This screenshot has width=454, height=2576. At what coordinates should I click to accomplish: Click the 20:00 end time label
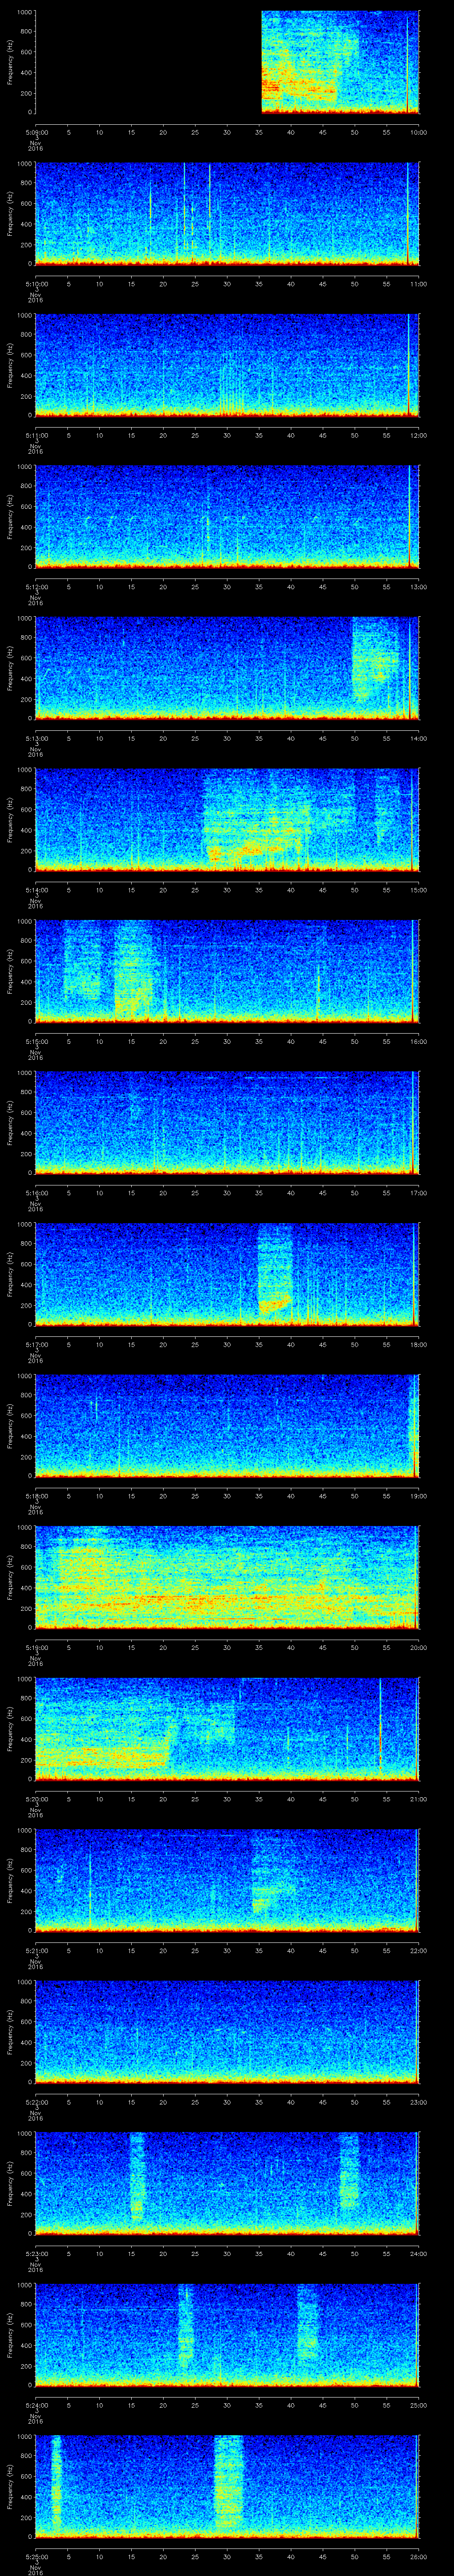(419, 1647)
